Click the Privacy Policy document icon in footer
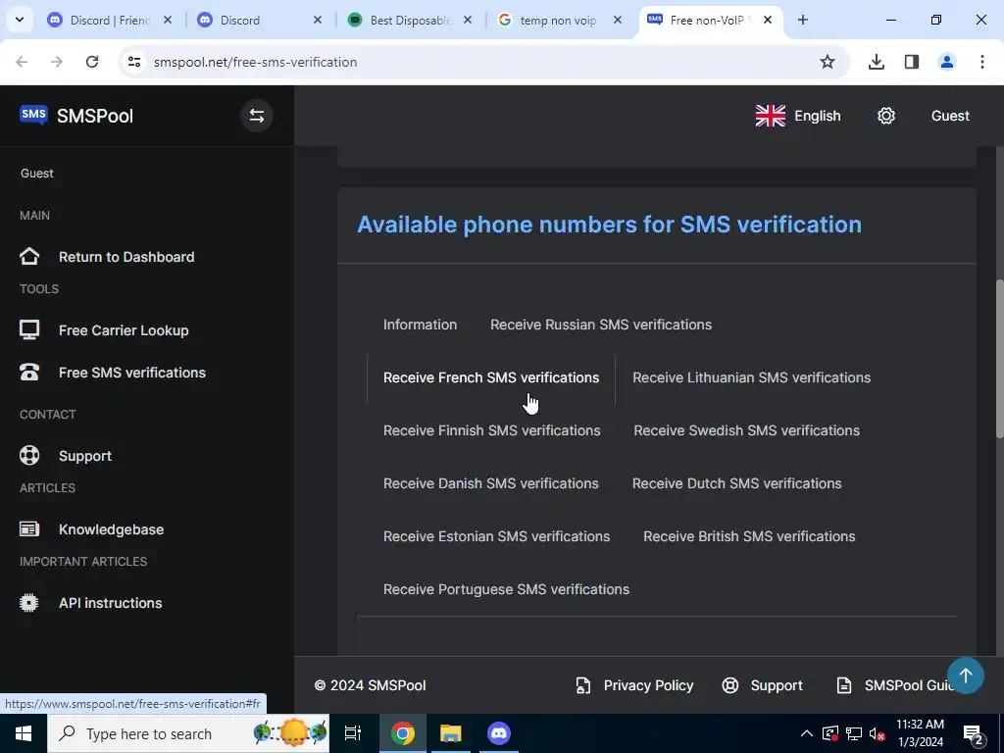Image resolution: width=1004 pixels, height=753 pixels. 582,685
